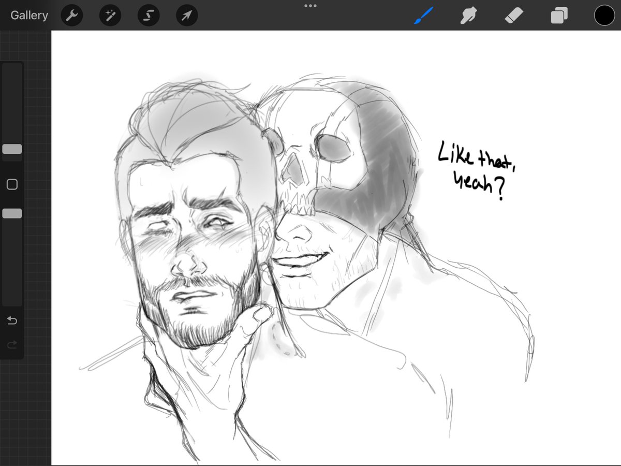The width and height of the screenshot is (621, 466).
Task: Select the Brush tool
Action: point(423,16)
